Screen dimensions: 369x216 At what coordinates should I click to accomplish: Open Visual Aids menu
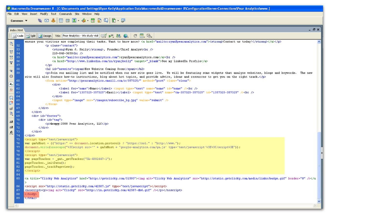pos(150,36)
